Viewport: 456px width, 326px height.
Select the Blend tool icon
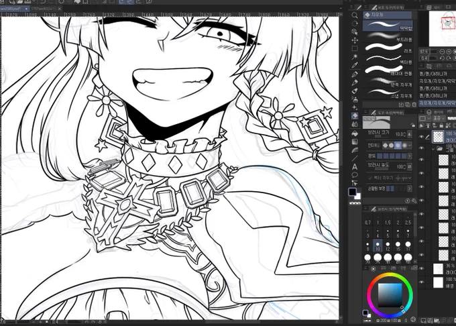(355, 124)
